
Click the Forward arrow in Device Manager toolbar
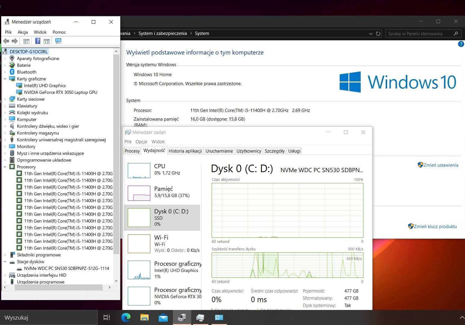(14, 41)
